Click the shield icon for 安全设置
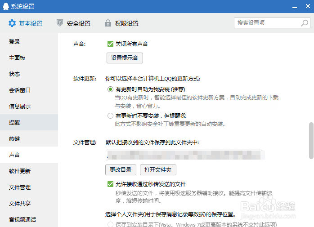The height and width of the screenshot is (227, 314). [60, 23]
